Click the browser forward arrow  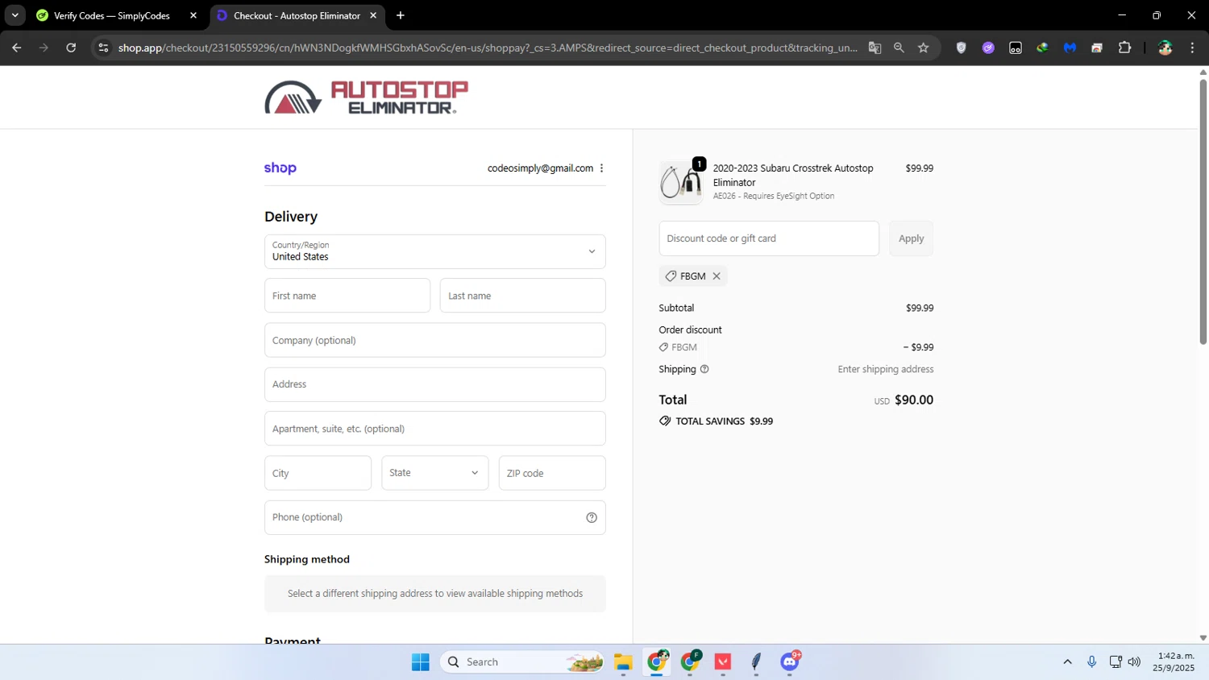click(44, 48)
